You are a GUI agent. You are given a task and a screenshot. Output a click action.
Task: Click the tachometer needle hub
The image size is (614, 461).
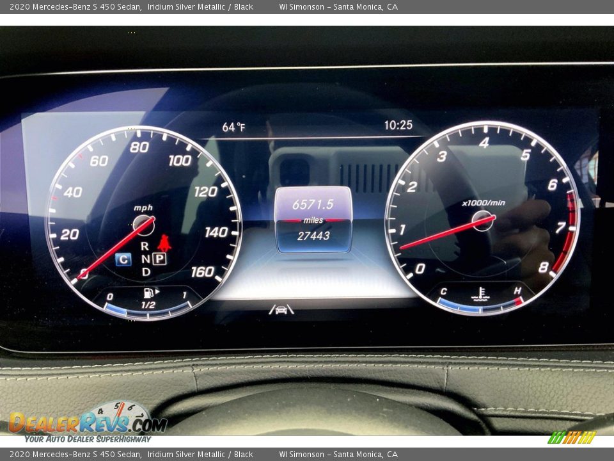(482, 221)
